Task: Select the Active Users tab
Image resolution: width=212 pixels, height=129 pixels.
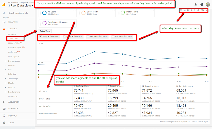Action: click(45, 31)
